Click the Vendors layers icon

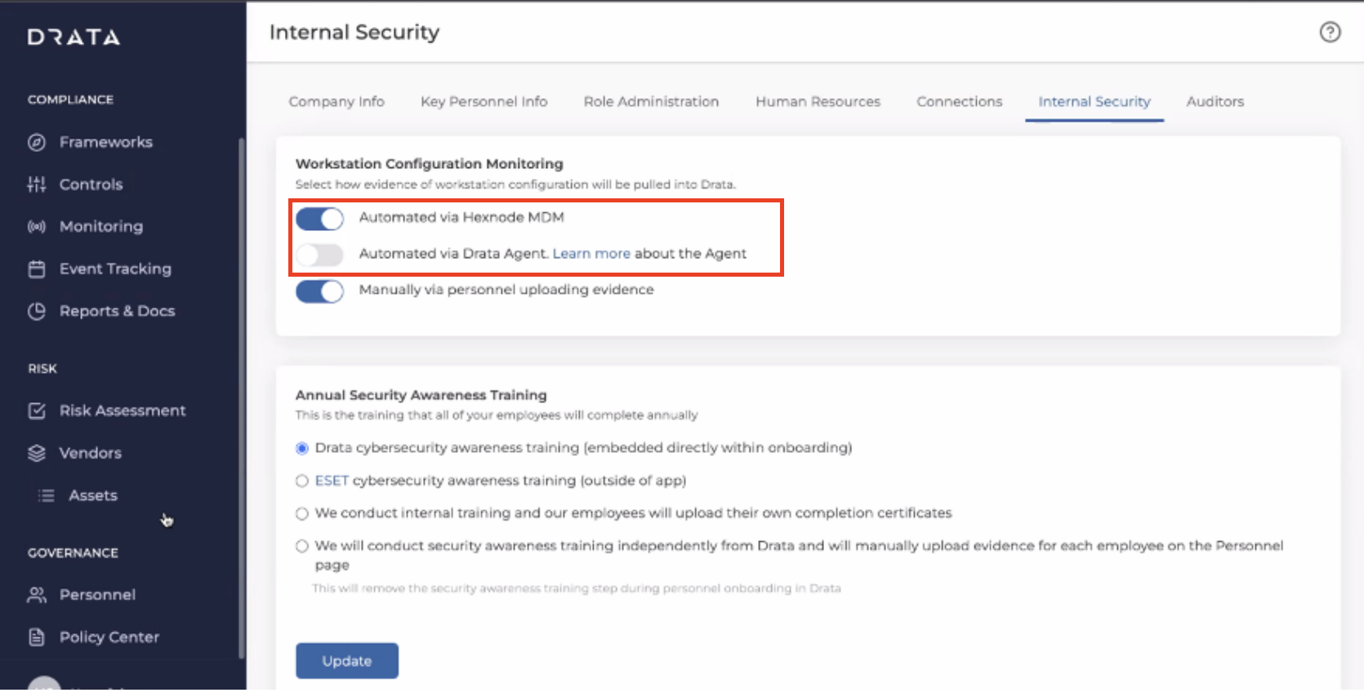[37, 453]
